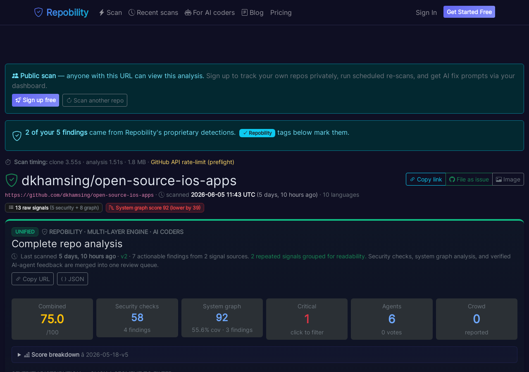Click the 10 languages text

(341, 195)
